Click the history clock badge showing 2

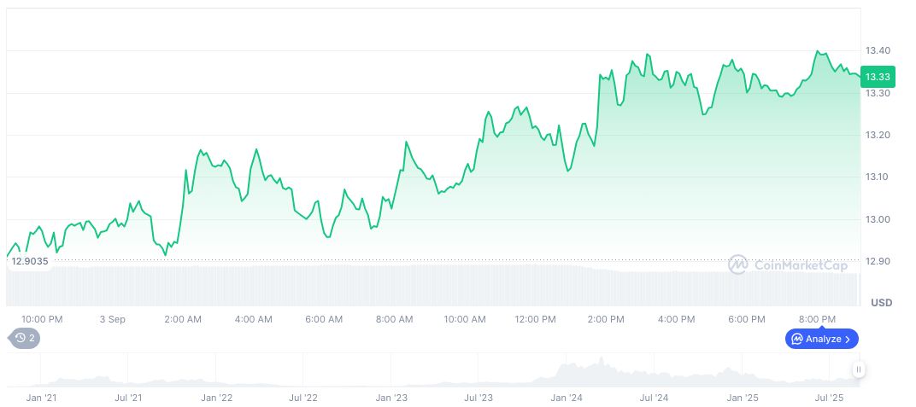point(25,338)
